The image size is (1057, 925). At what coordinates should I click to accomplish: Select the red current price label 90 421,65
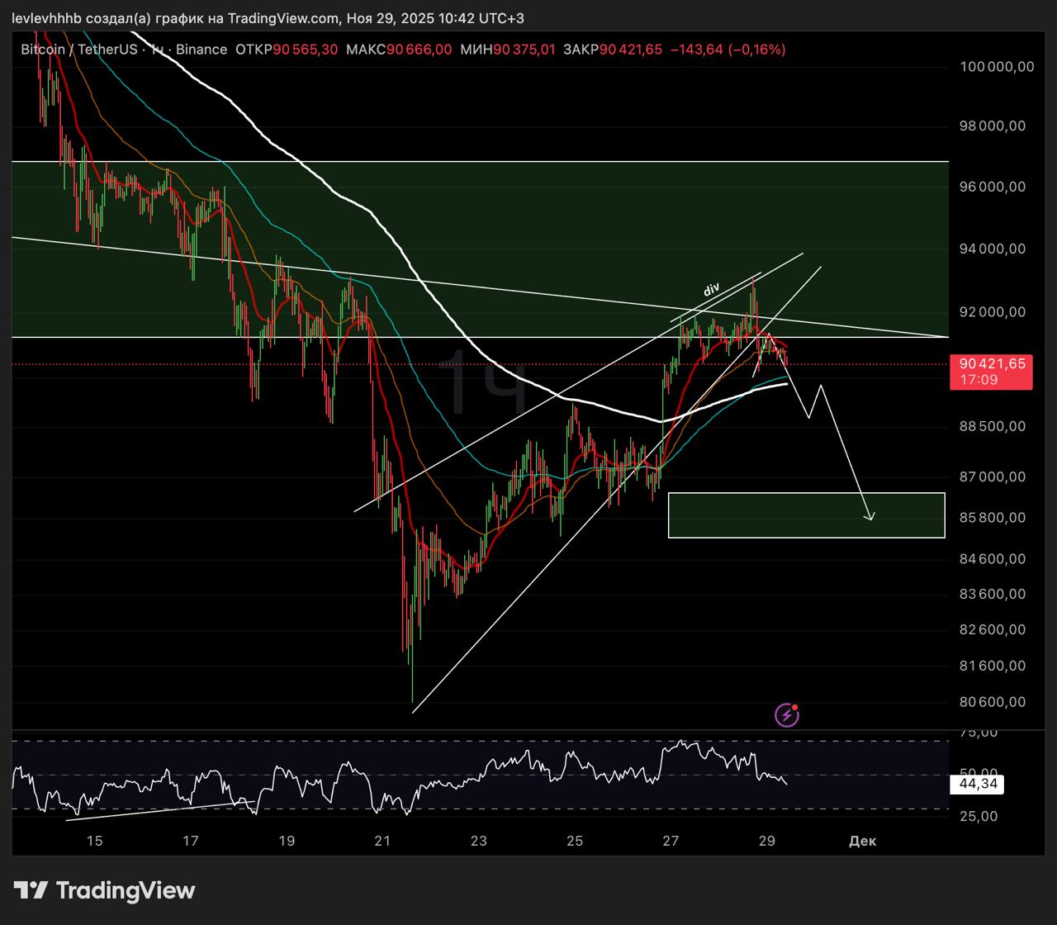tap(993, 363)
